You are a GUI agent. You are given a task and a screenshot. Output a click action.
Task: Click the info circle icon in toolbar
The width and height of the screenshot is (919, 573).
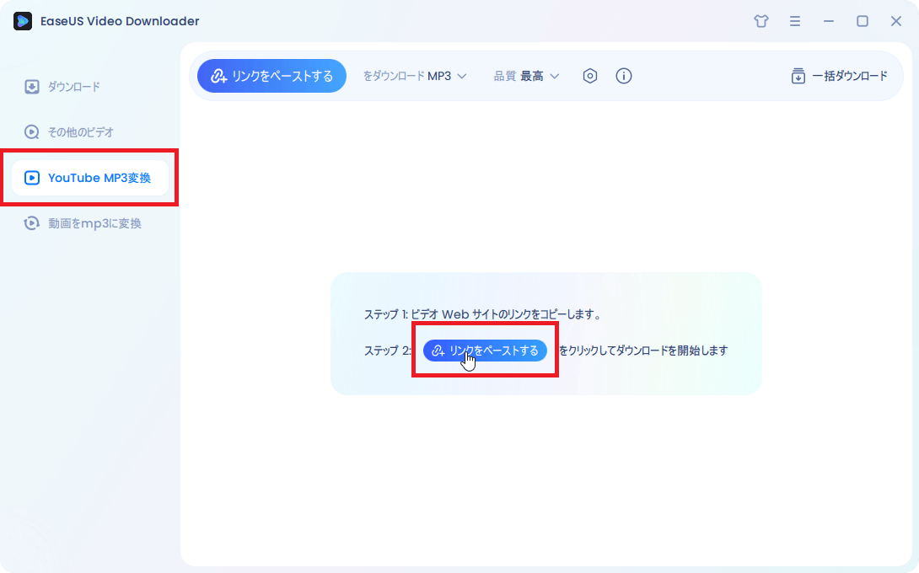[624, 76]
